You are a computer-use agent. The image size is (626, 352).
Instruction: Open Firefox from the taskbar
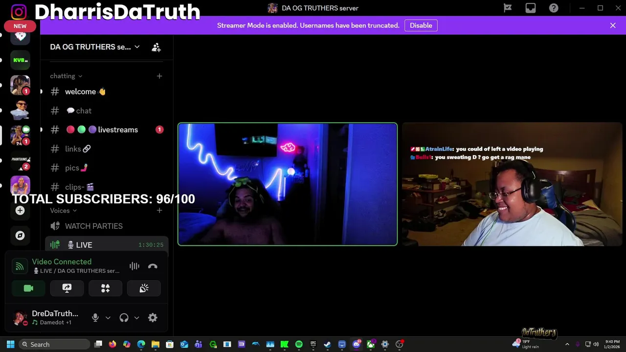point(112,344)
